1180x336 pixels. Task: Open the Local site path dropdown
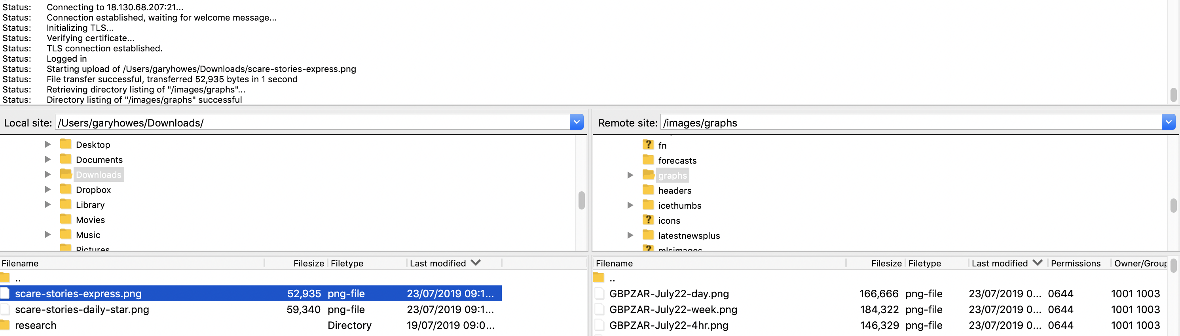tap(576, 122)
